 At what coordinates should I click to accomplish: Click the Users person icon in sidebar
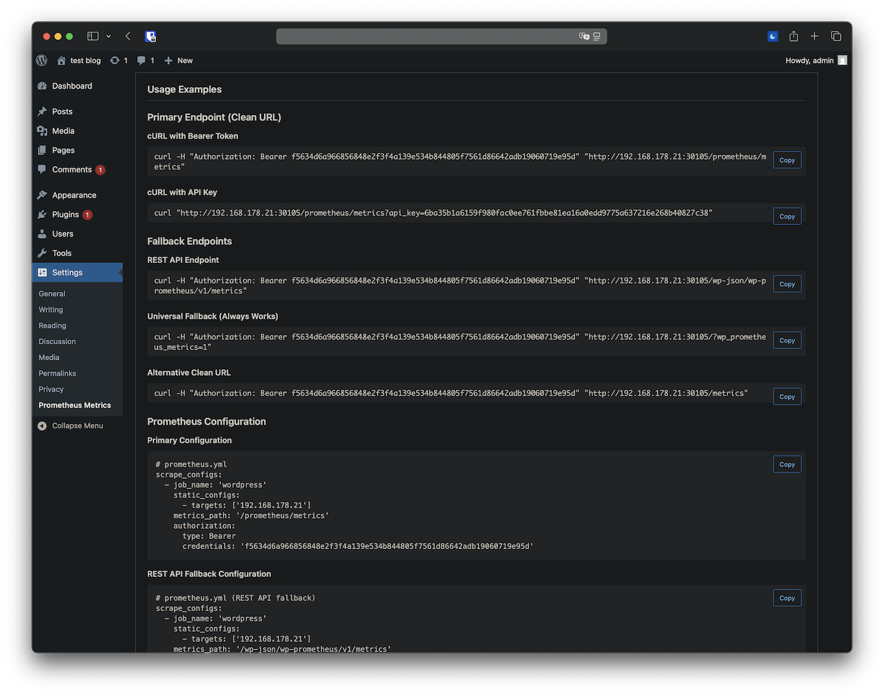click(x=42, y=234)
